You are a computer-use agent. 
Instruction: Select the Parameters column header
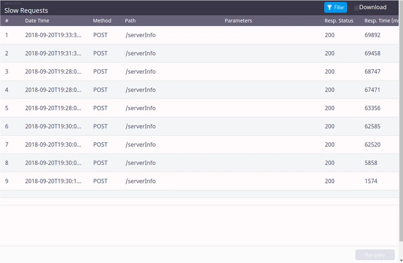click(x=238, y=21)
